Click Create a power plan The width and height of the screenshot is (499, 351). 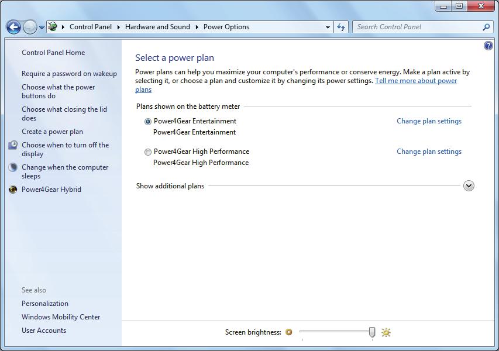tap(52, 132)
